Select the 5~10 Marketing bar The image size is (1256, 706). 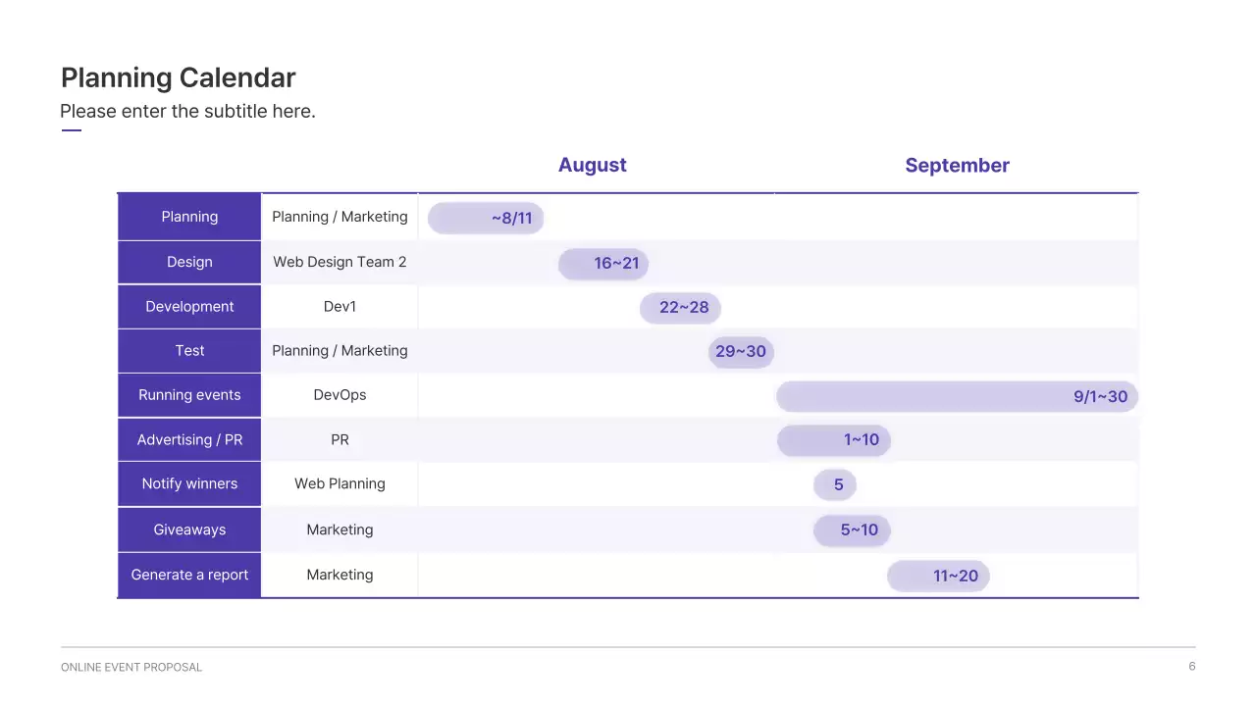(852, 529)
